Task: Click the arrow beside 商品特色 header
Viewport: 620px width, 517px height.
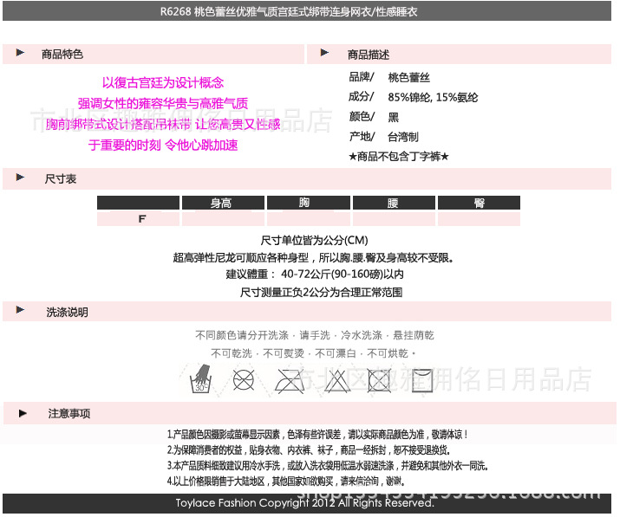Action: tap(19, 54)
